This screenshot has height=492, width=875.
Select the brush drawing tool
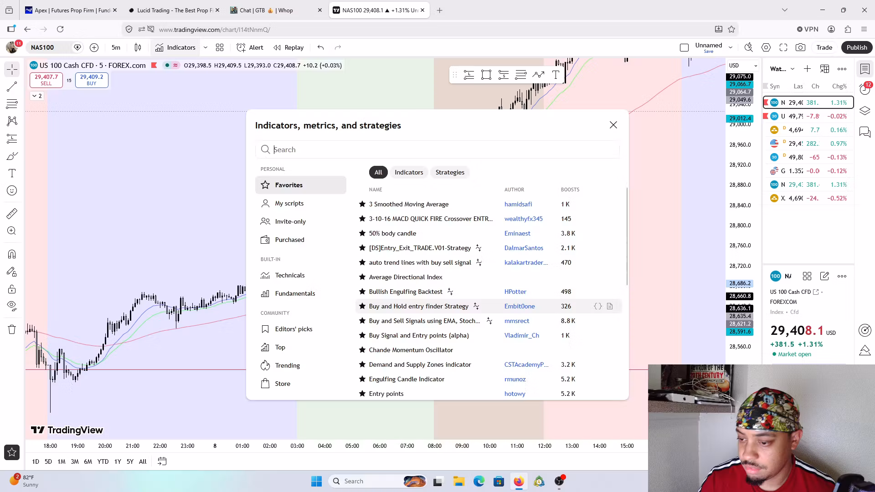(x=12, y=156)
